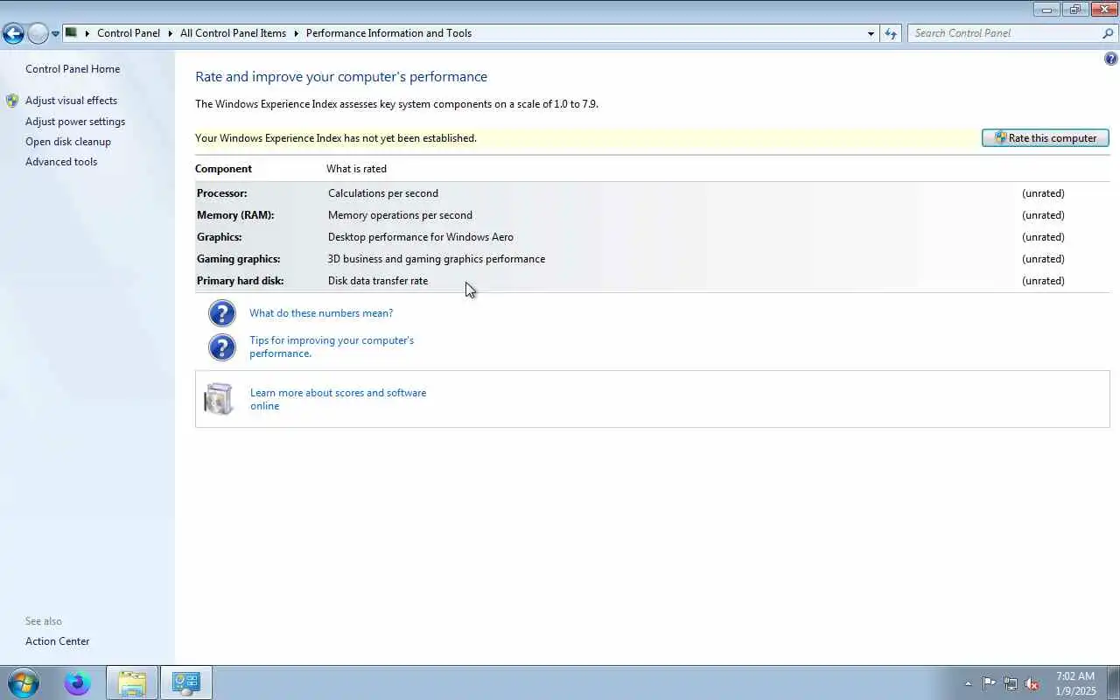Select Performance Information and Tools breadcrumb
Screen dimensions: 1120x700
click(x=388, y=33)
